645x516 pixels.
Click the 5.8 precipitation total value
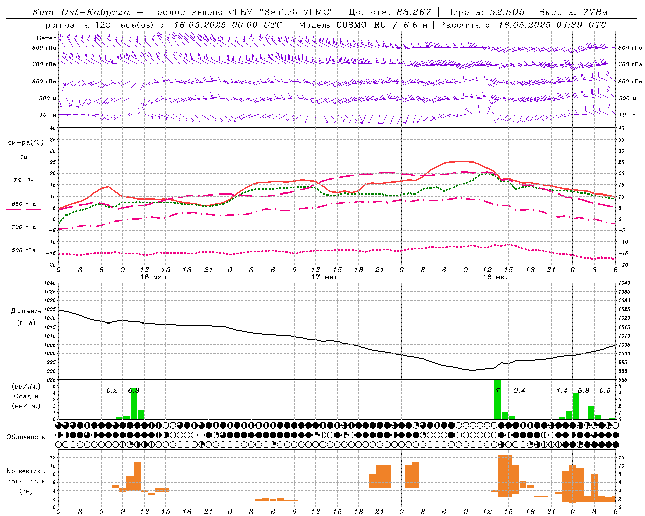(584, 390)
